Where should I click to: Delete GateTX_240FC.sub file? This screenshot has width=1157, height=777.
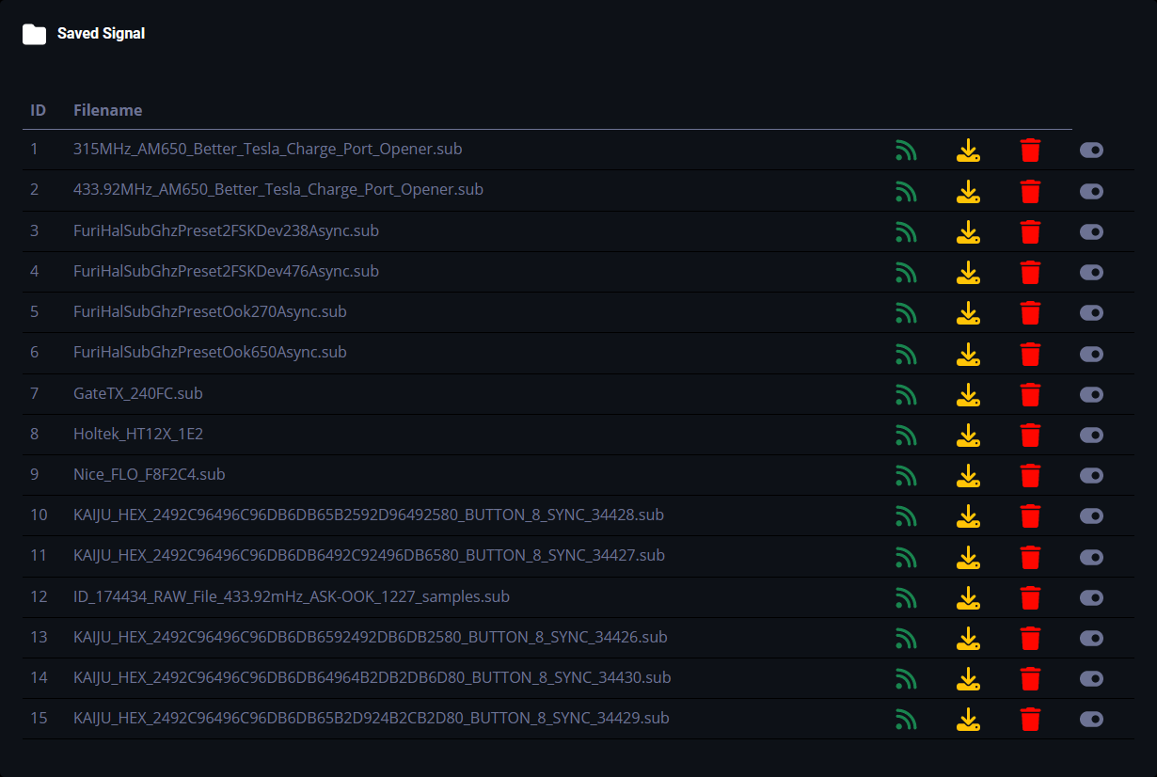1031,394
